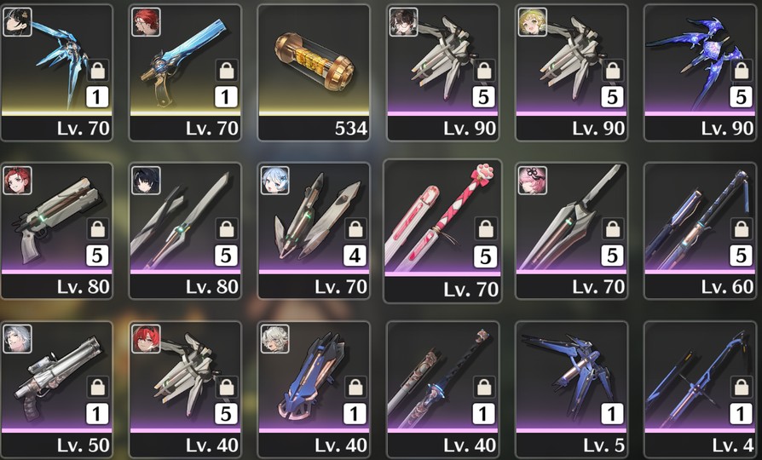Screen dimensions: 762x460
Task: Select the white revolver pistol at Lv. 80
Action: coord(57,231)
